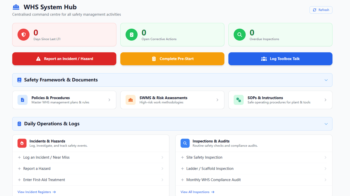Click the plus icon next to Monthly WHS Compliance Audit
Viewport: 350px width, 196px height.
tap(182, 180)
